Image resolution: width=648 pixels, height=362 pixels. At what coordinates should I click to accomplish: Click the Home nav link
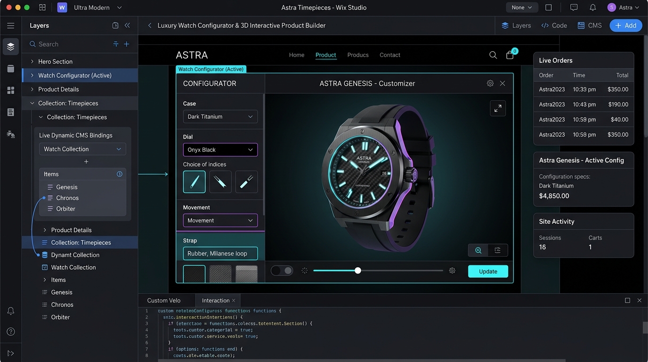point(297,55)
